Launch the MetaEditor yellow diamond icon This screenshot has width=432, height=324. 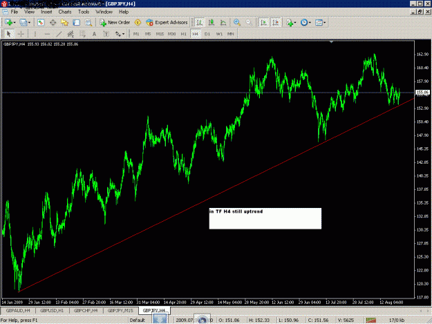pyautogui.click(x=138, y=22)
